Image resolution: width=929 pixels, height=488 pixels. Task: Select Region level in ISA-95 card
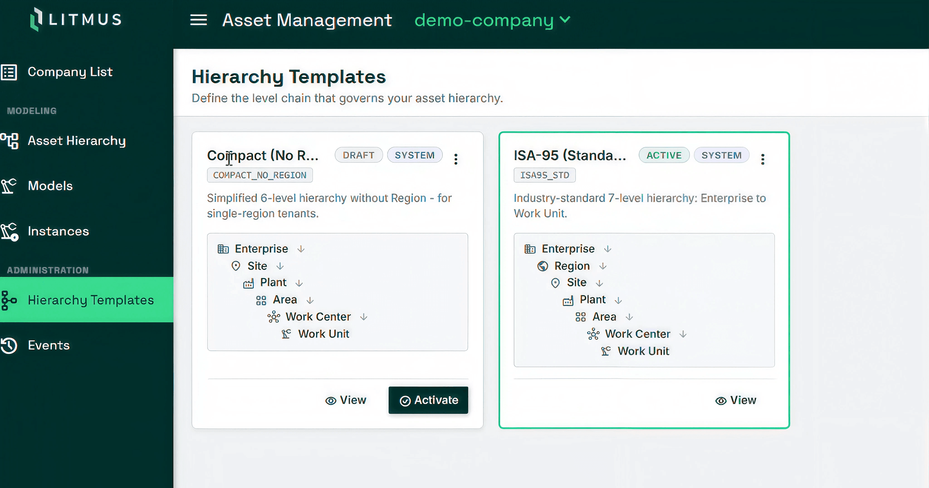click(572, 266)
